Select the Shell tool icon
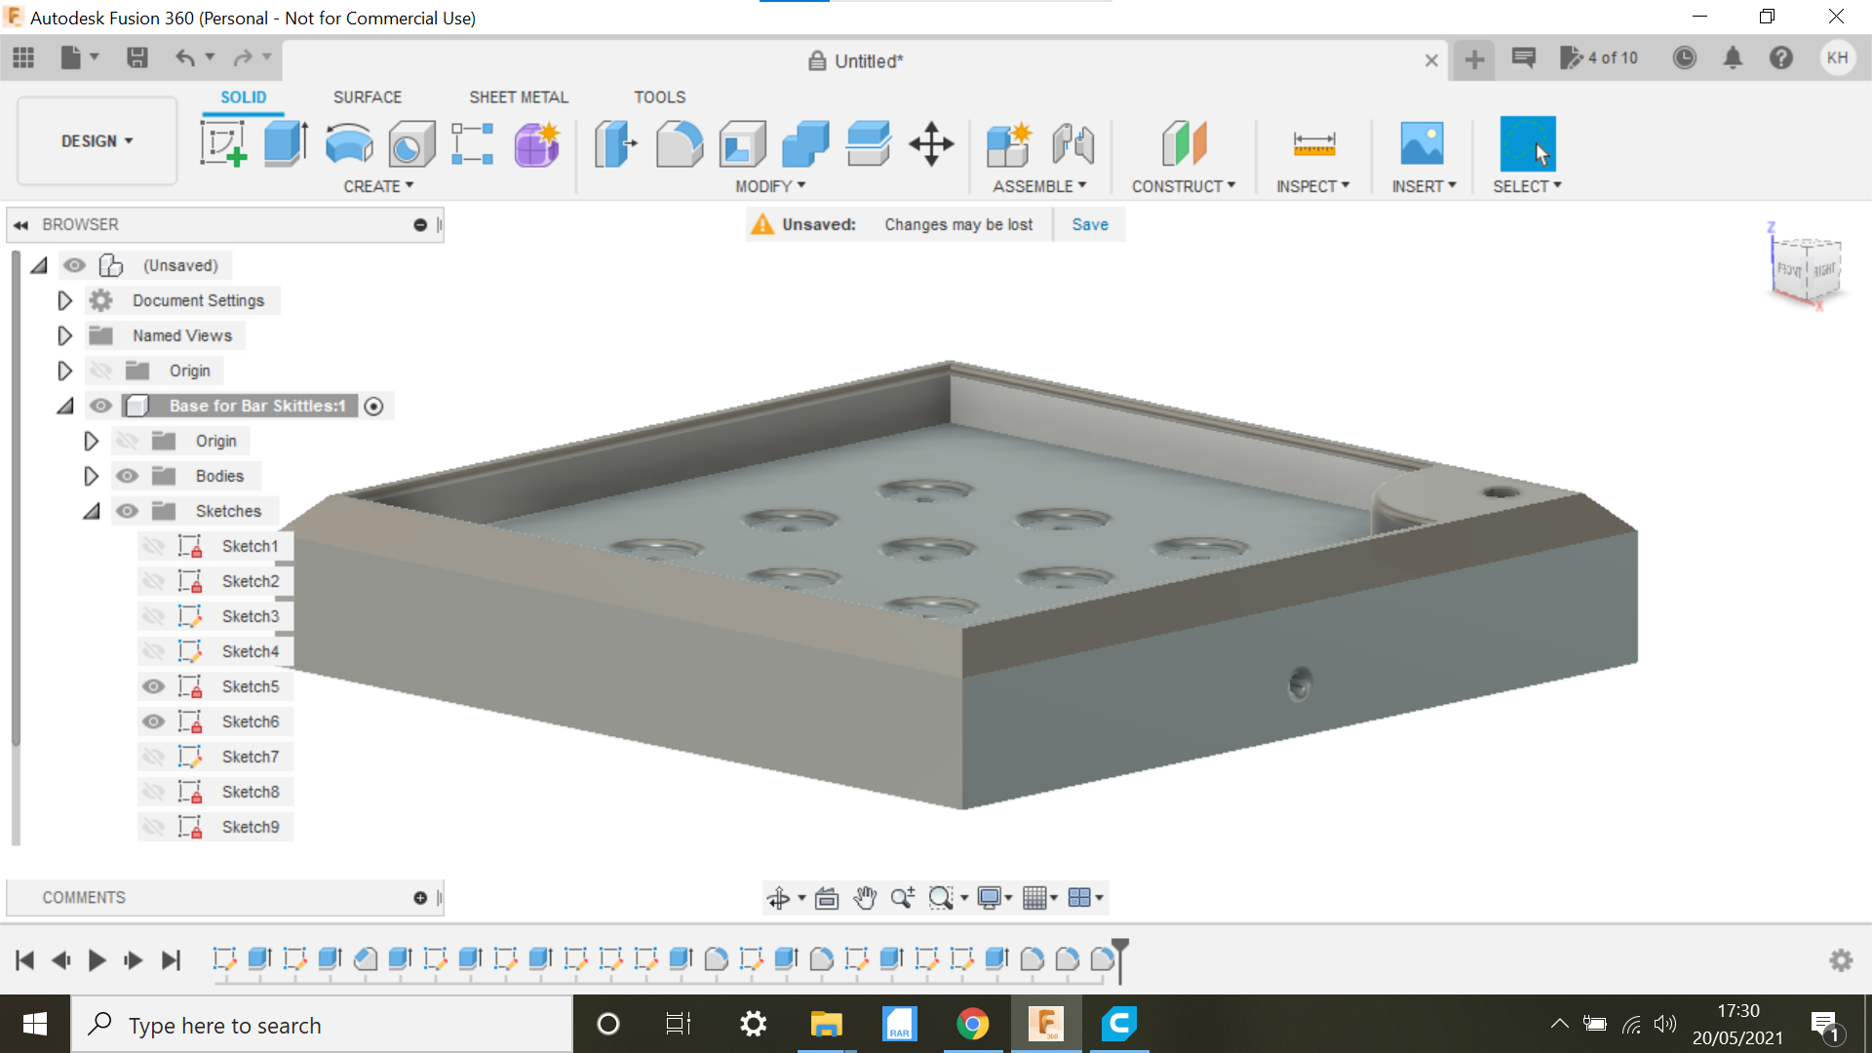 tap(743, 142)
